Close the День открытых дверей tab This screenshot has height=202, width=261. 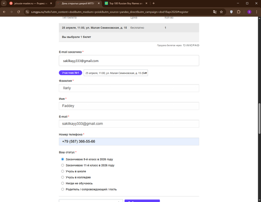(99, 3)
